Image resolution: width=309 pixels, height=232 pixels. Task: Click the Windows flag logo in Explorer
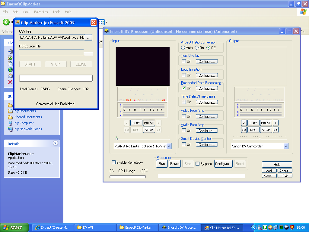coord(303,12)
